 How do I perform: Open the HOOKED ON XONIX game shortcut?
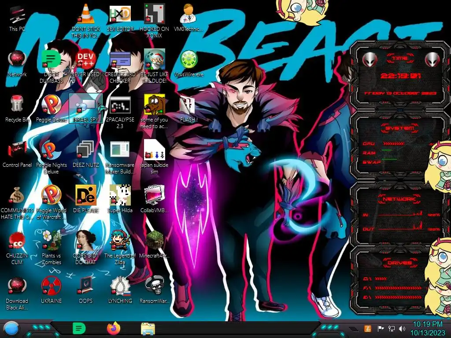click(x=154, y=21)
